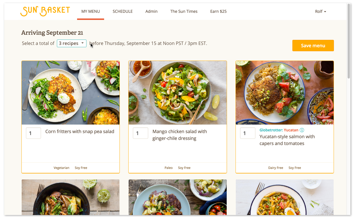This screenshot has height=219, width=355.
Task: Open the Yucatan-style salmon photo
Action: (x=284, y=93)
